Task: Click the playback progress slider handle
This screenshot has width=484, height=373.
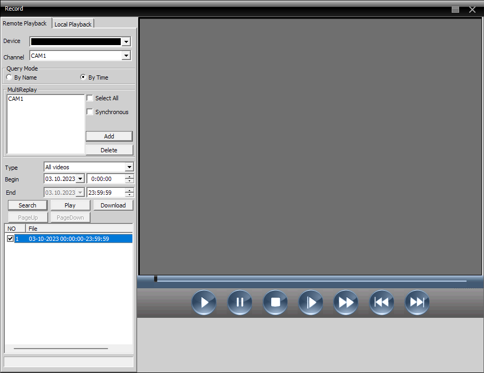Action: [x=156, y=279]
